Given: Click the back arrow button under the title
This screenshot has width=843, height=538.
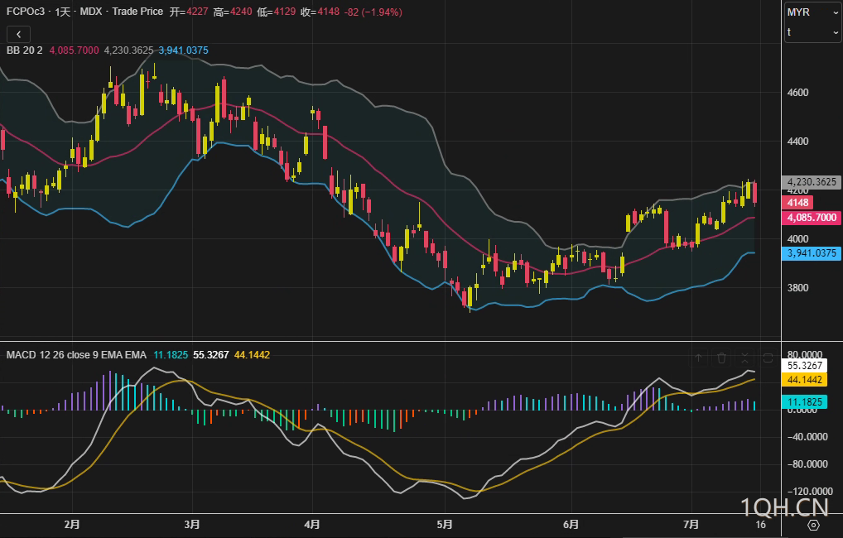Looking at the screenshot, I should point(18,34).
